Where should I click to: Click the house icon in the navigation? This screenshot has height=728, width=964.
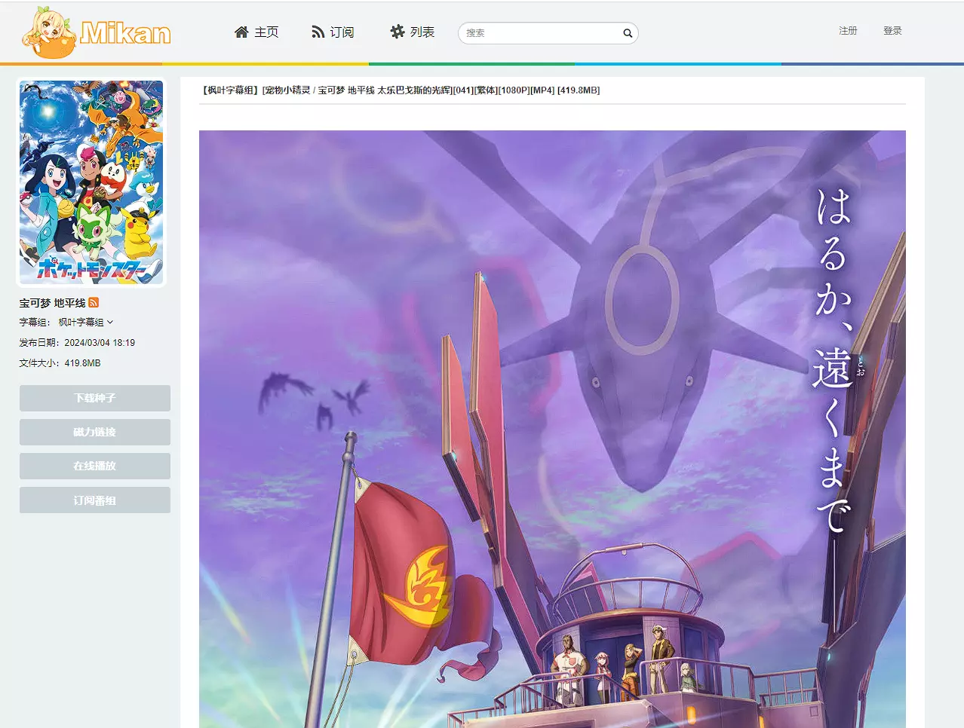(x=241, y=32)
